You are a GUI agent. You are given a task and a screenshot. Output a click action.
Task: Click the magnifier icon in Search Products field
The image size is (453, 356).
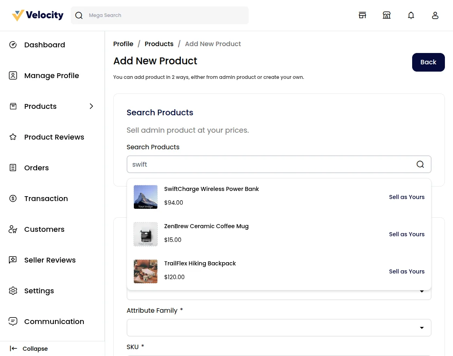click(420, 164)
